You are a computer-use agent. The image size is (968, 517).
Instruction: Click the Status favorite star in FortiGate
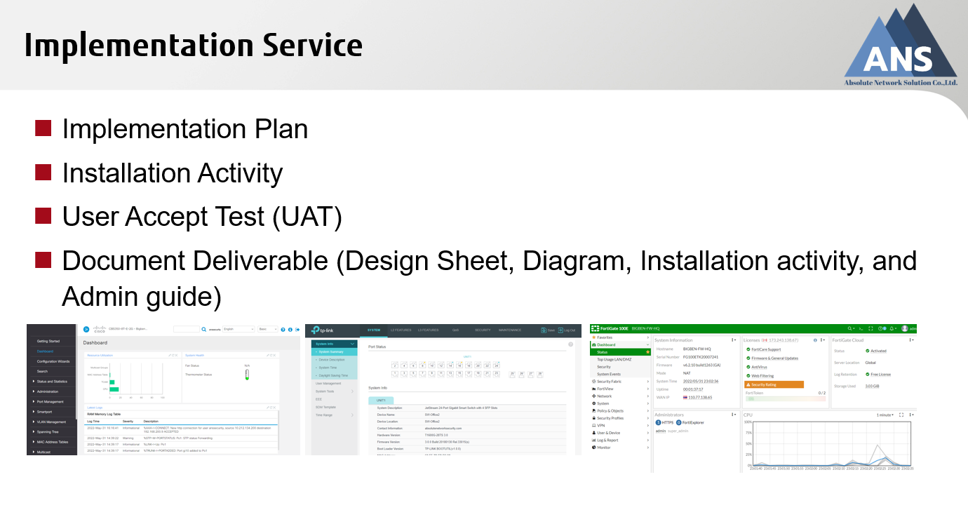(x=647, y=352)
